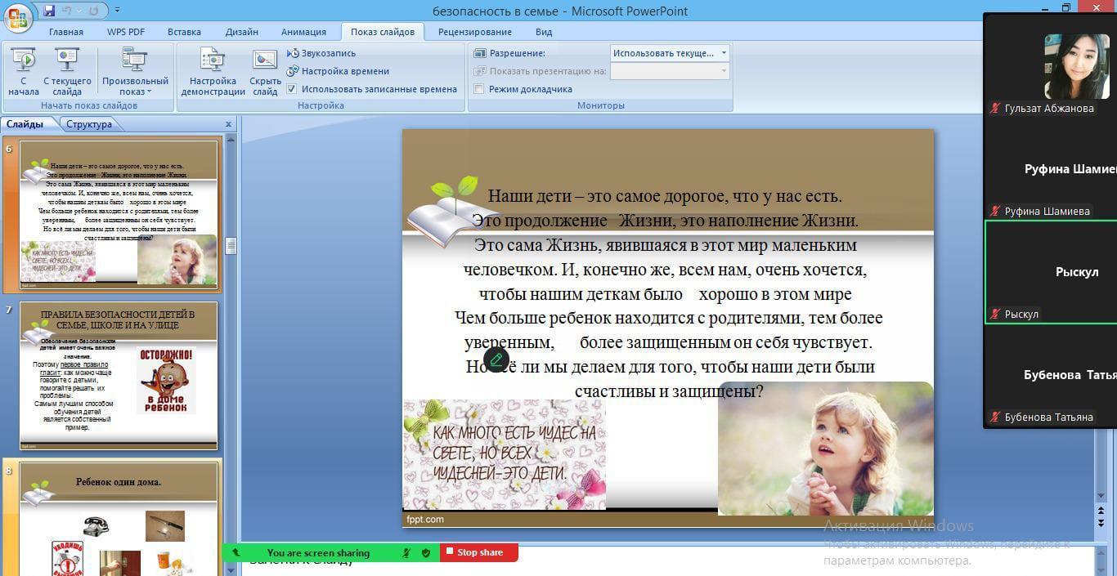This screenshot has height=576, width=1117.
Task: Open the Произвольный показ dropdown
Action: [x=135, y=72]
